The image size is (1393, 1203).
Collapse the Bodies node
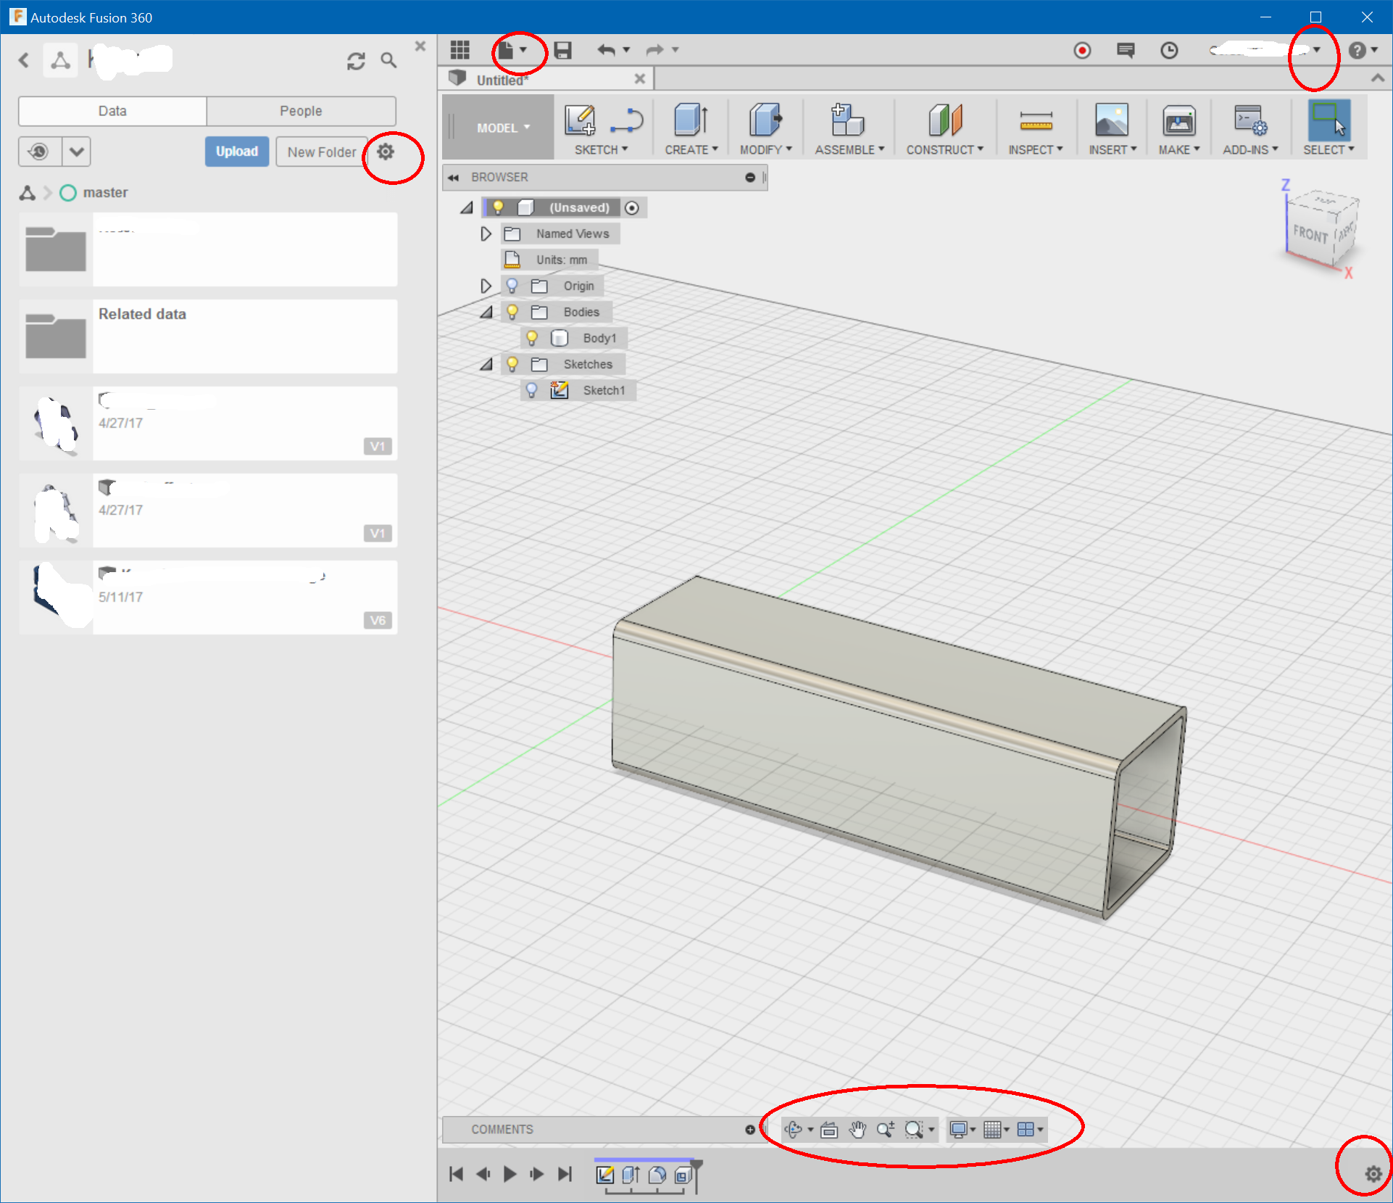coord(486,312)
